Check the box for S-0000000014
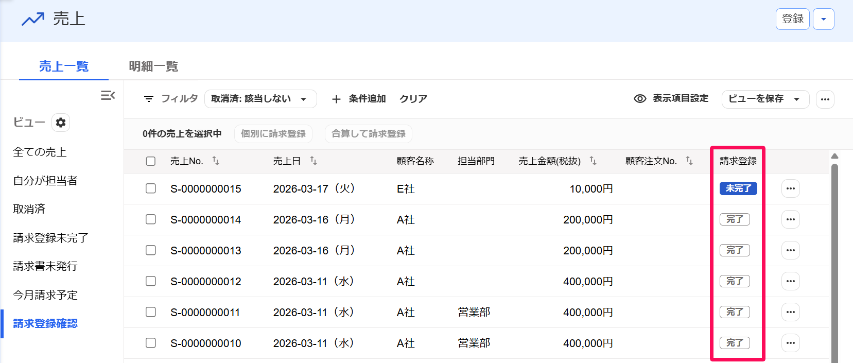853x363 pixels. pos(151,219)
